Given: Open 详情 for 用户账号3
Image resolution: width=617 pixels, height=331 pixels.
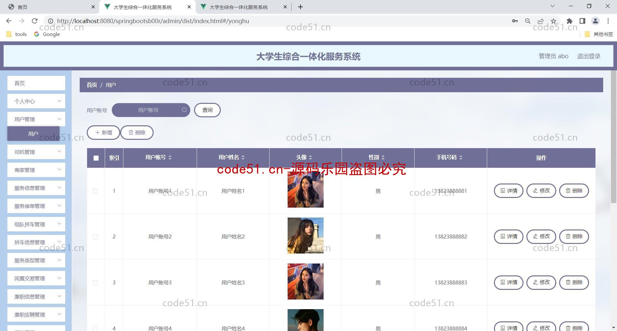Looking at the screenshot, I should [509, 282].
